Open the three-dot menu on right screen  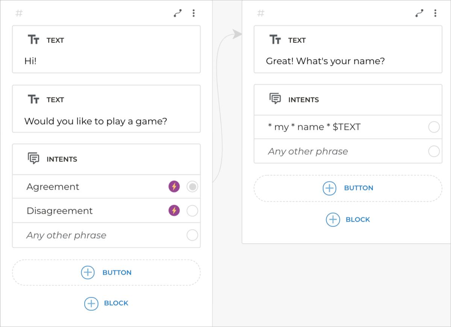click(x=435, y=14)
